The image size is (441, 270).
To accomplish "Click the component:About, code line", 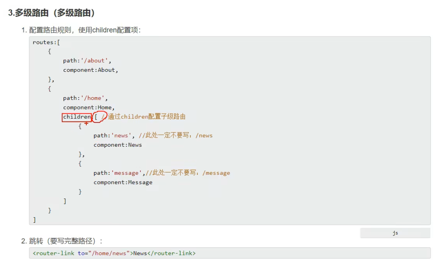I will (91, 70).
